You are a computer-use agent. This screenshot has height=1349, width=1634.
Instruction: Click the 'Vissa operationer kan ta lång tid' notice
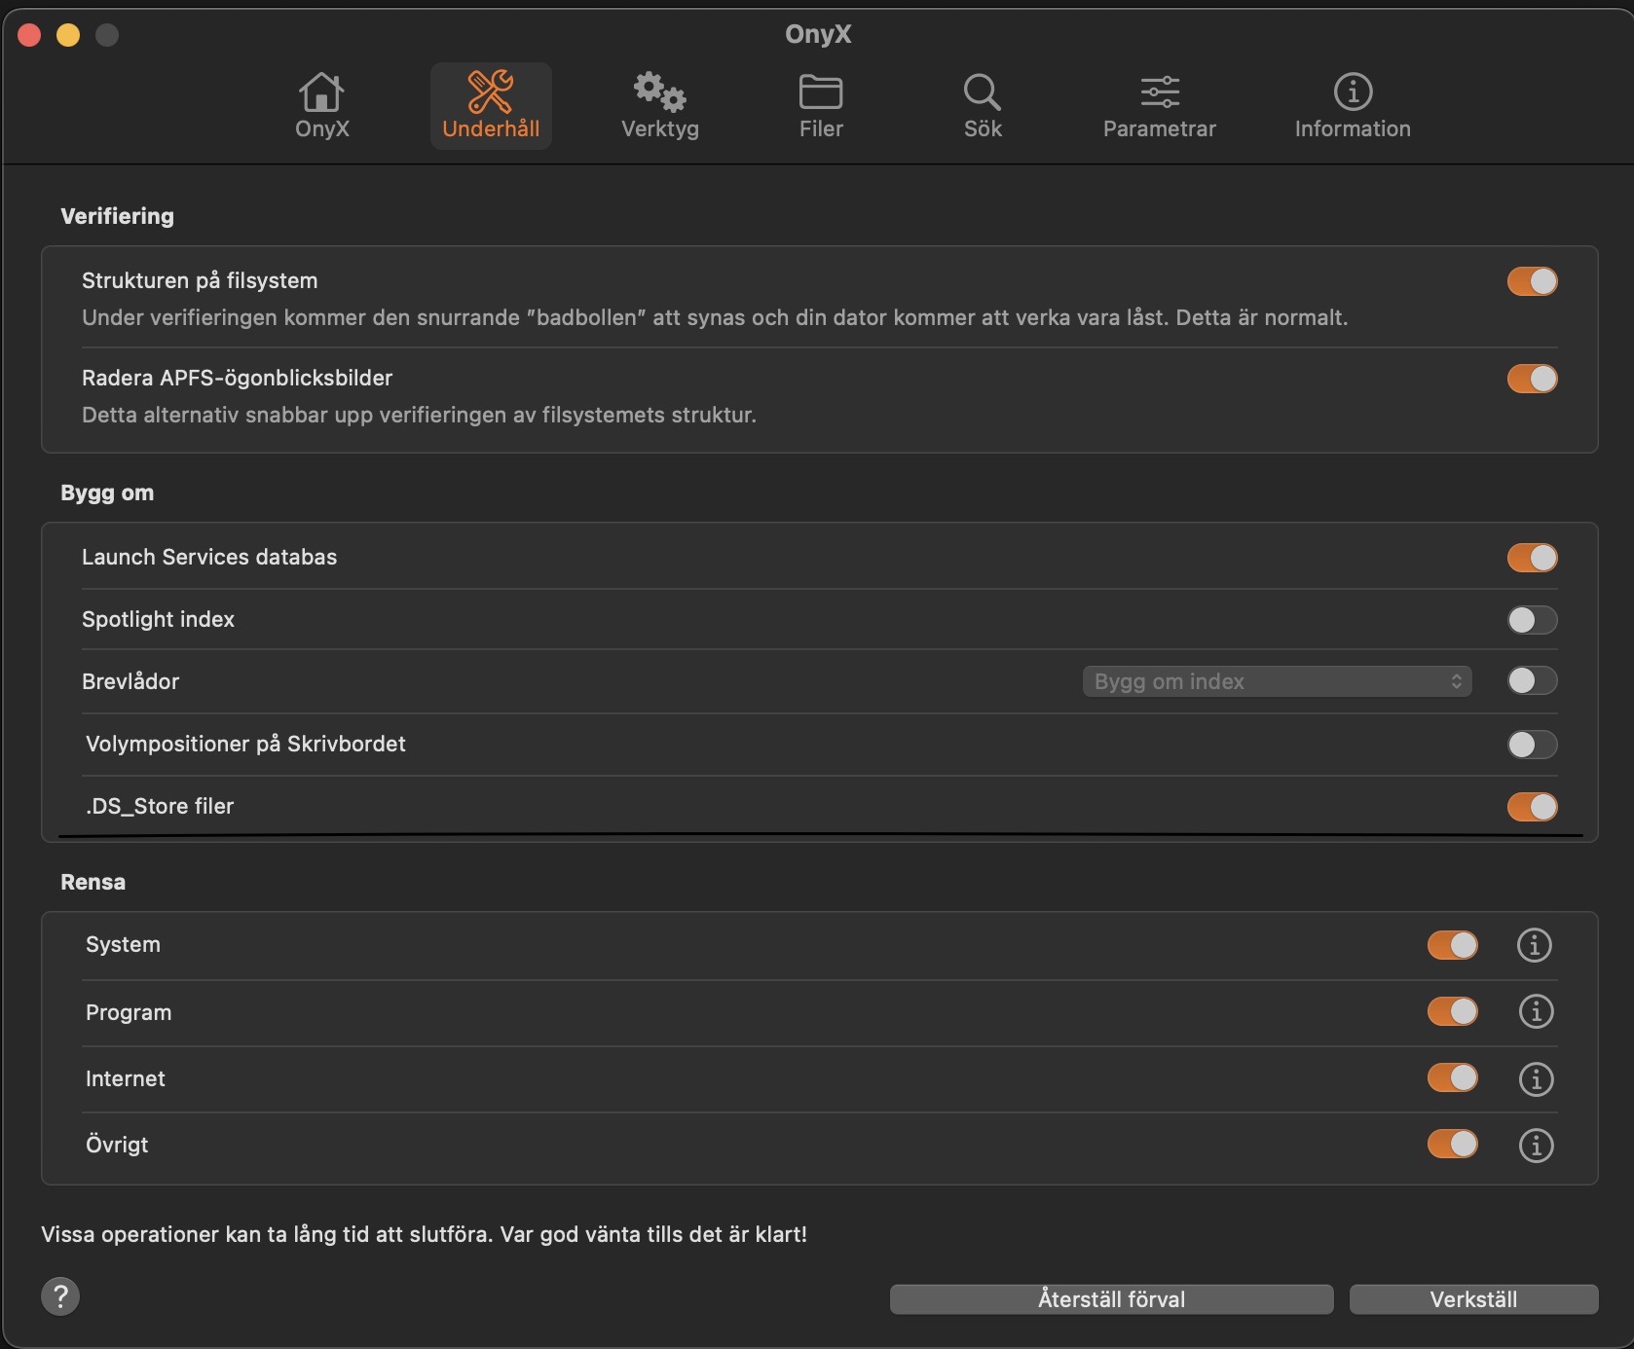pyautogui.click(x=424, y=1234)
